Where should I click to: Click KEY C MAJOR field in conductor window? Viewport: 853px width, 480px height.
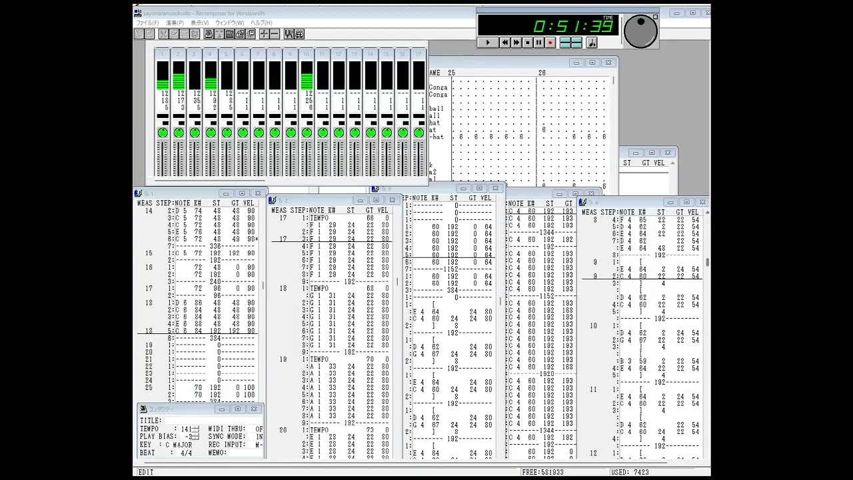(x=179, y=445)
